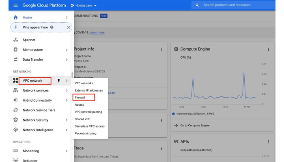The height and width of the screenshot is (162, 284).
Task: Click the Data Transfer arrows icon
Action: 15,60
